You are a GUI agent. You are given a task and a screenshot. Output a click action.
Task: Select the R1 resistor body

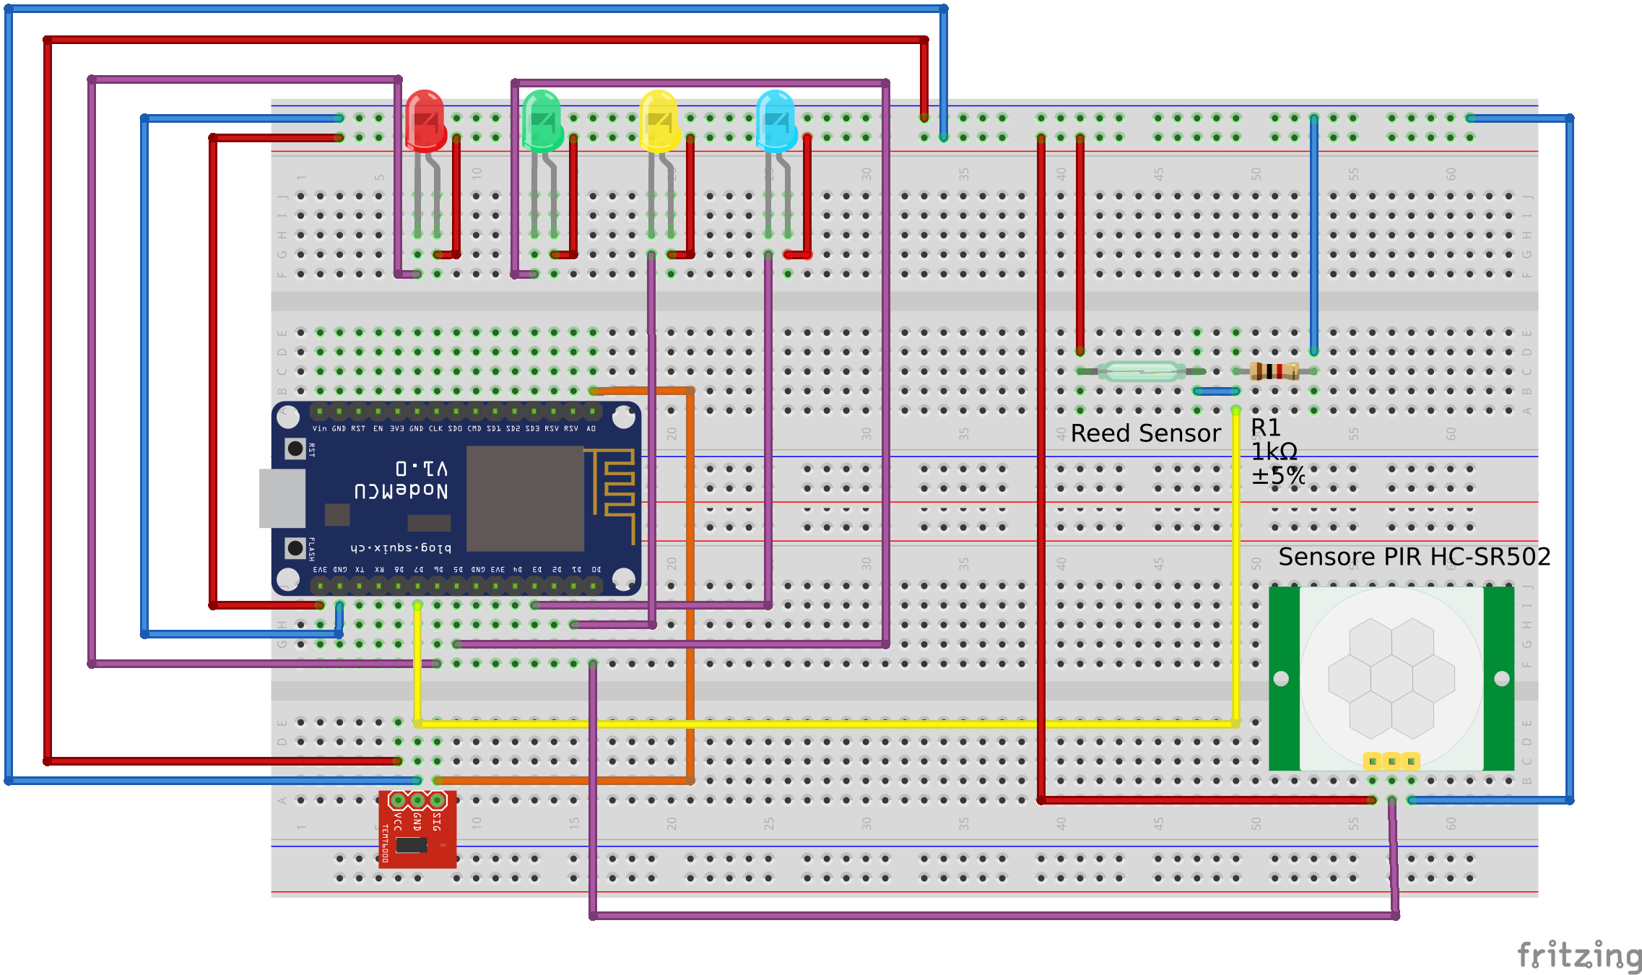coord(1274,371)
